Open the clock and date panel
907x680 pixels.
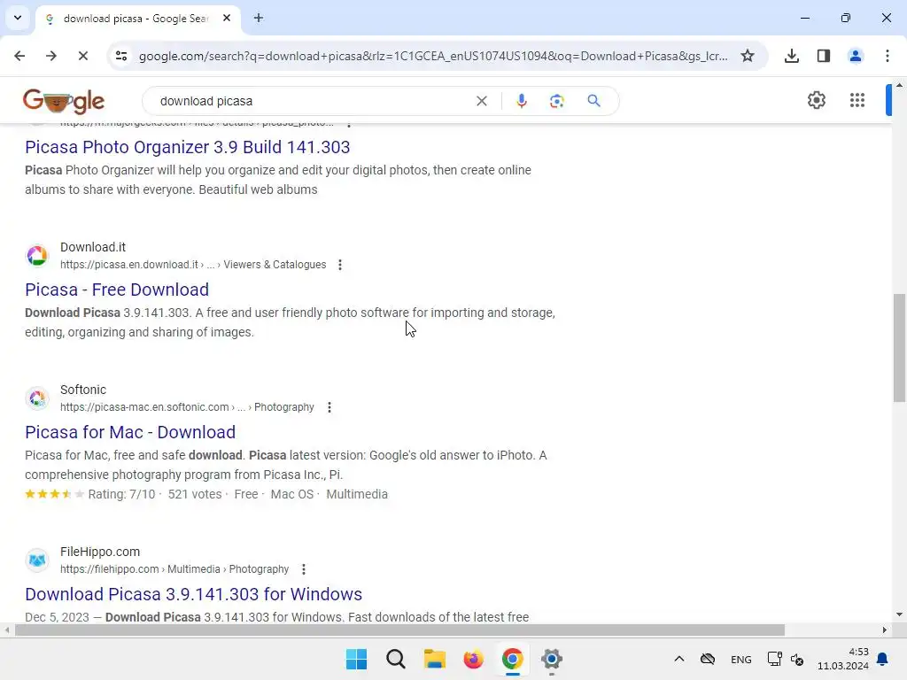pos(843,659)
